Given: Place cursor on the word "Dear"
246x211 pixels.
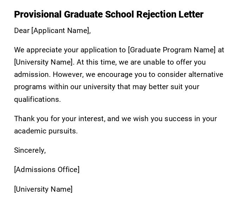Looking at the screenshot, I should [22, 31].
